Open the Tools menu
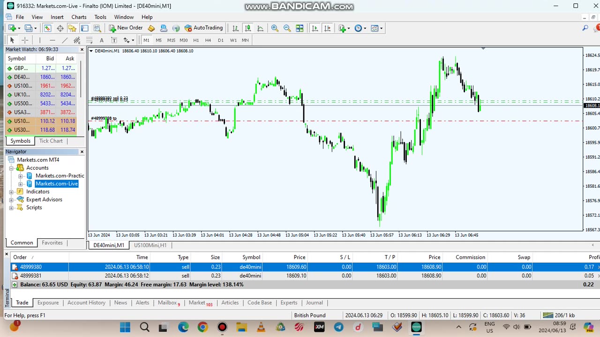Image resolution: width=600 pixels, height=337 pixels. pyautogui.click(x=100, y=17)
